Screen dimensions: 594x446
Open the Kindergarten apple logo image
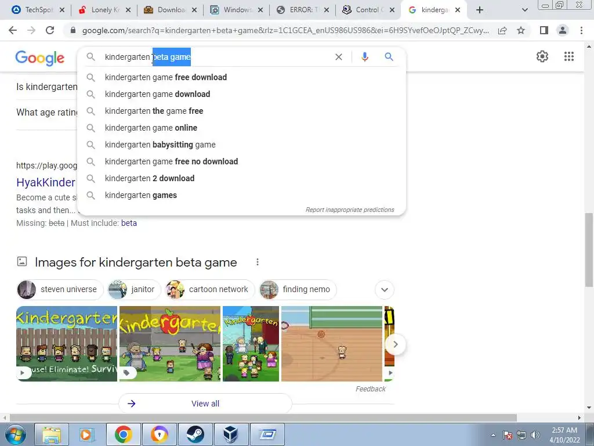point(170,344)
